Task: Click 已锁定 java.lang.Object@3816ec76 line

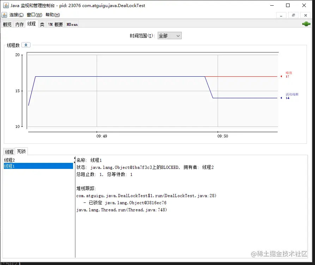Action: (x=125, y=202)
